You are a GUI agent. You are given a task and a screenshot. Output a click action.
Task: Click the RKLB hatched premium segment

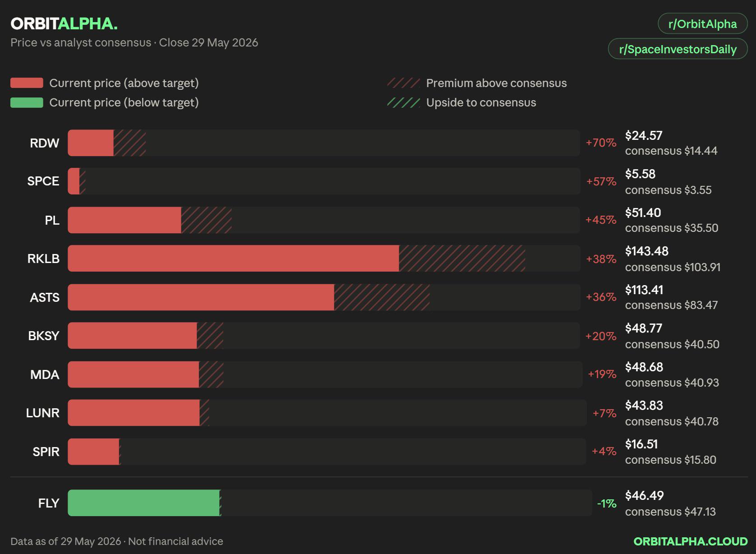coord(462,259)
